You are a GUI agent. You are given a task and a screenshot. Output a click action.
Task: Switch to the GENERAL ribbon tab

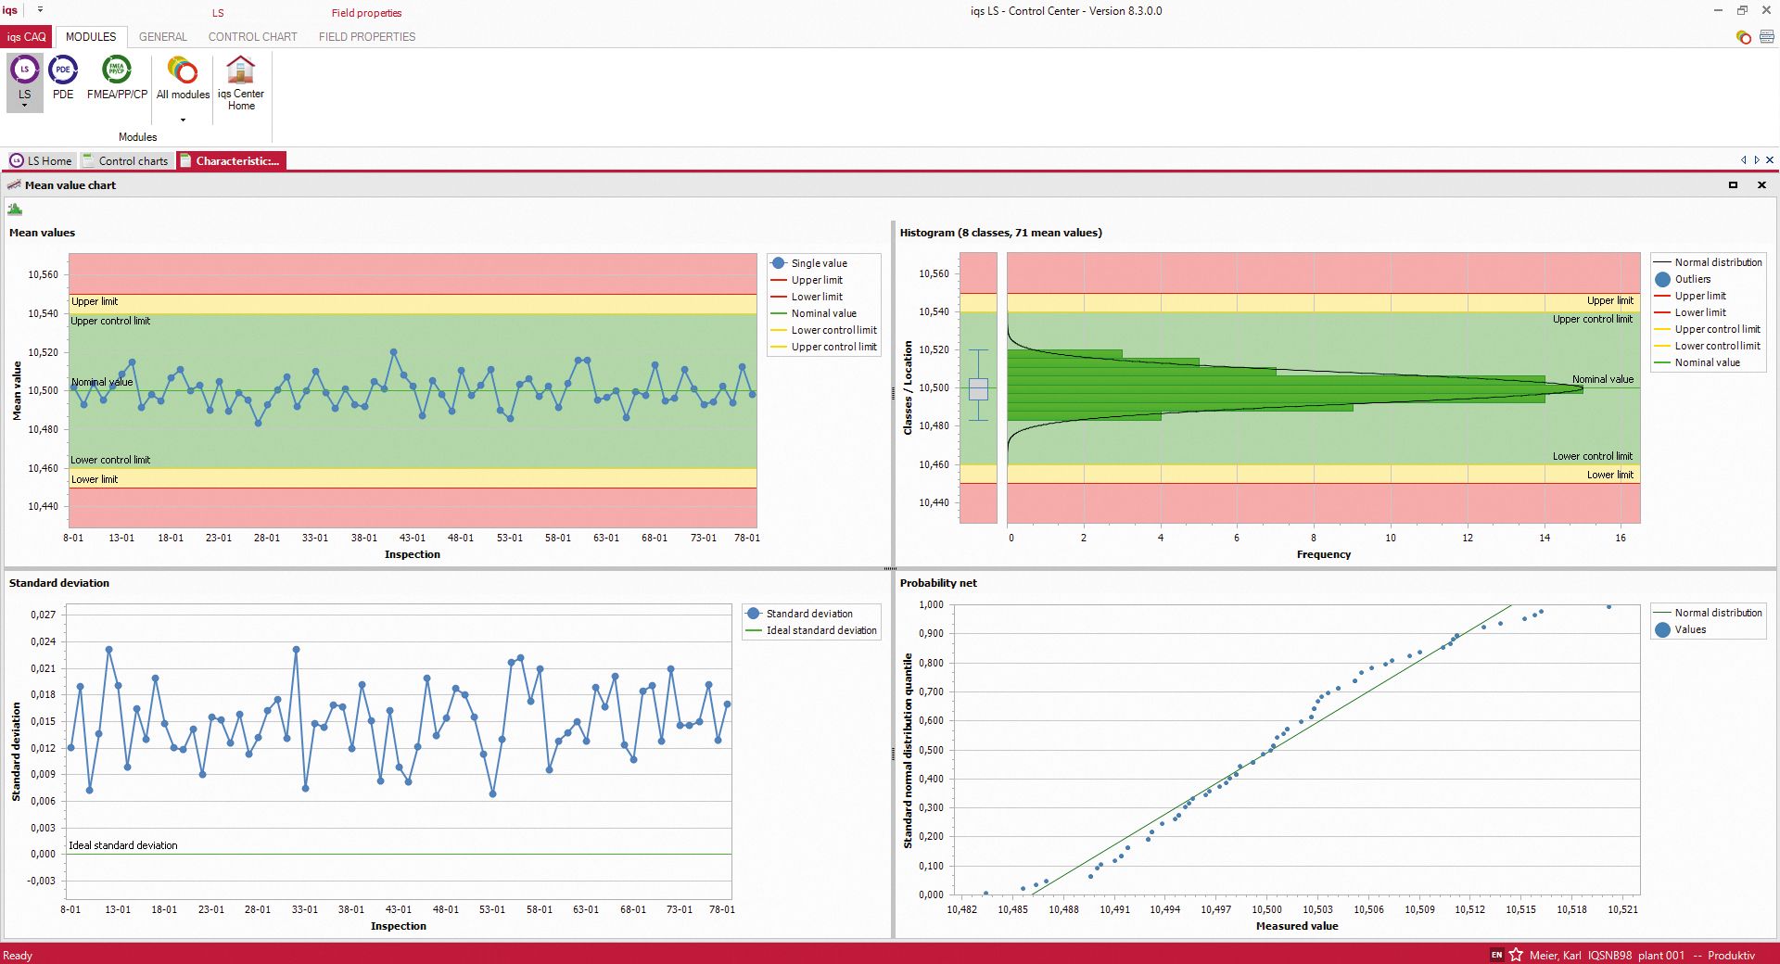[x=162, y=37]
